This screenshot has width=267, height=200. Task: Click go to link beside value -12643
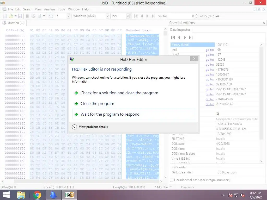[210, 60]
